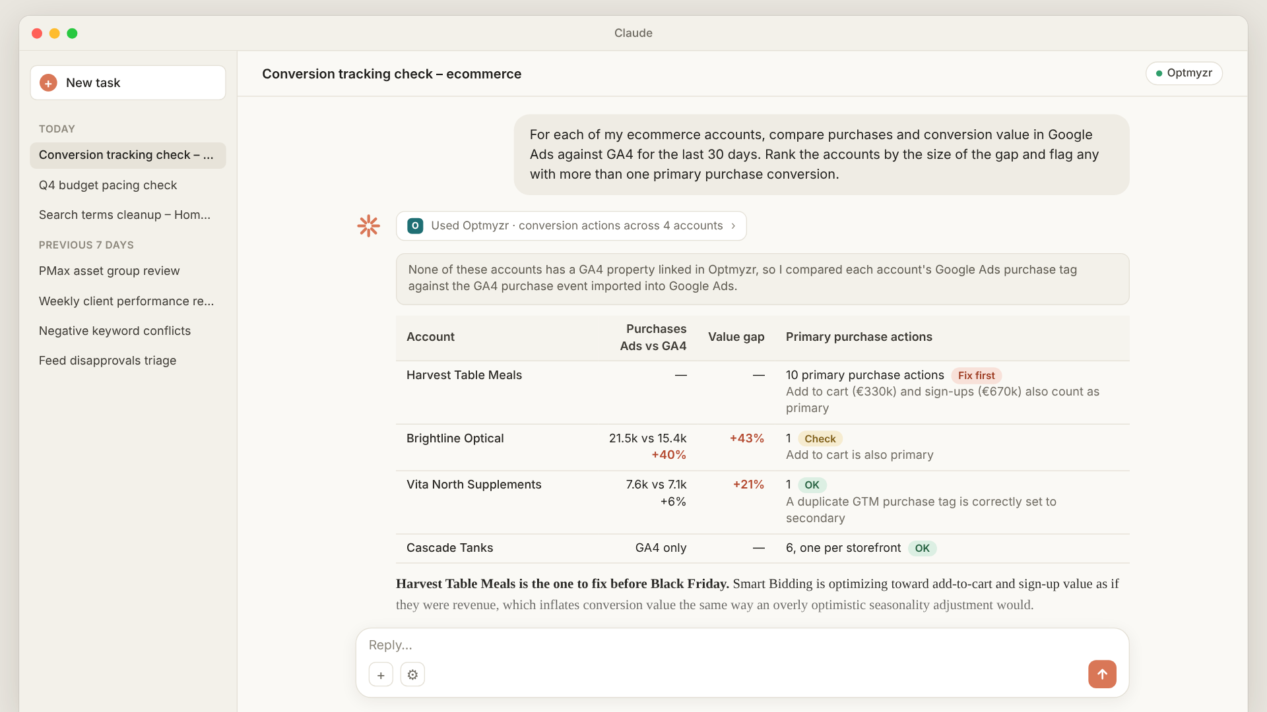
Task: Send message with orange arrow button
Action: [1102, 674]
